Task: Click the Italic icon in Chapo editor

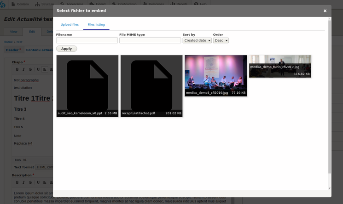Action: tap(23, 69)
